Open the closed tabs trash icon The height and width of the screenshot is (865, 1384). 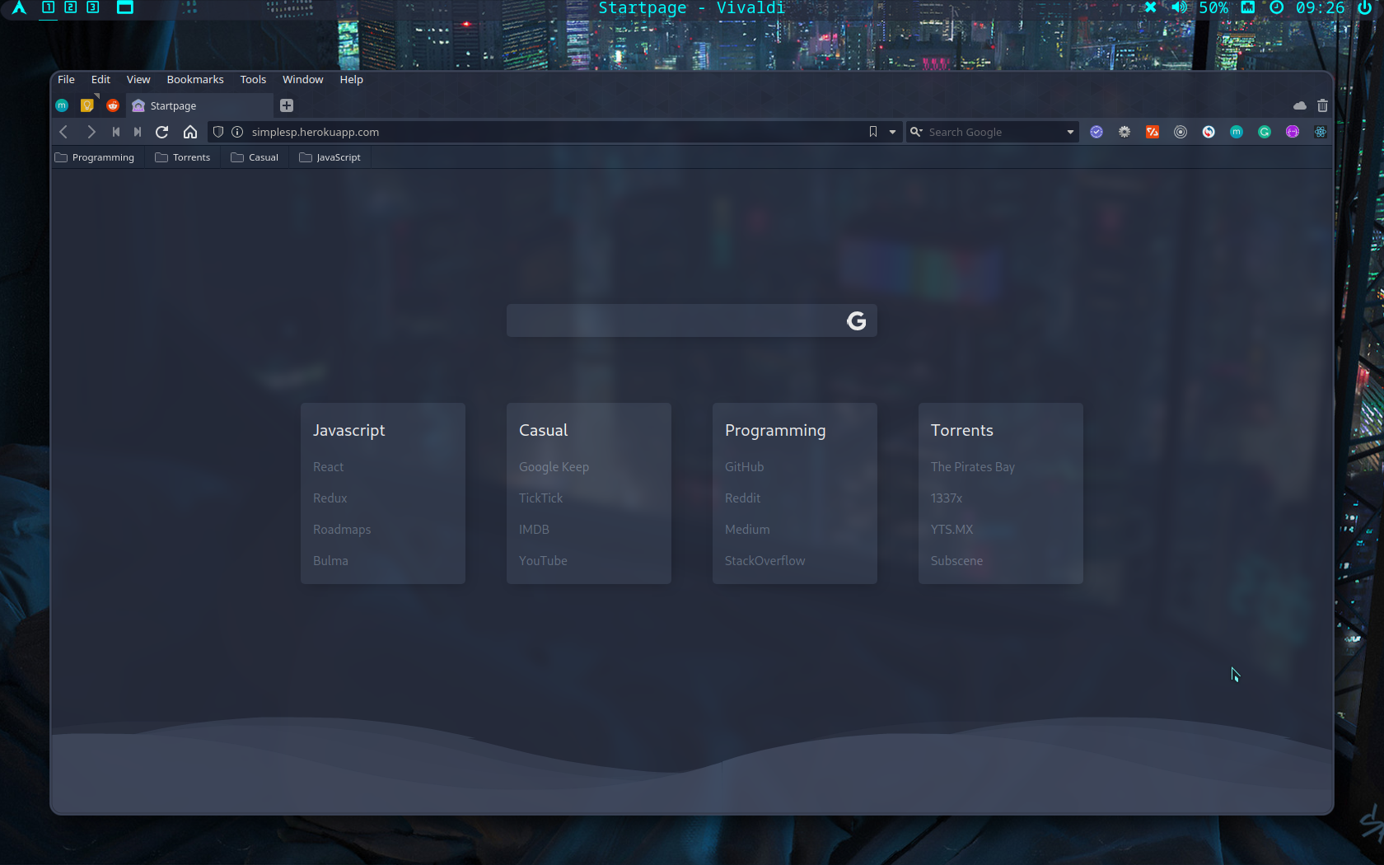[1322, 105]
